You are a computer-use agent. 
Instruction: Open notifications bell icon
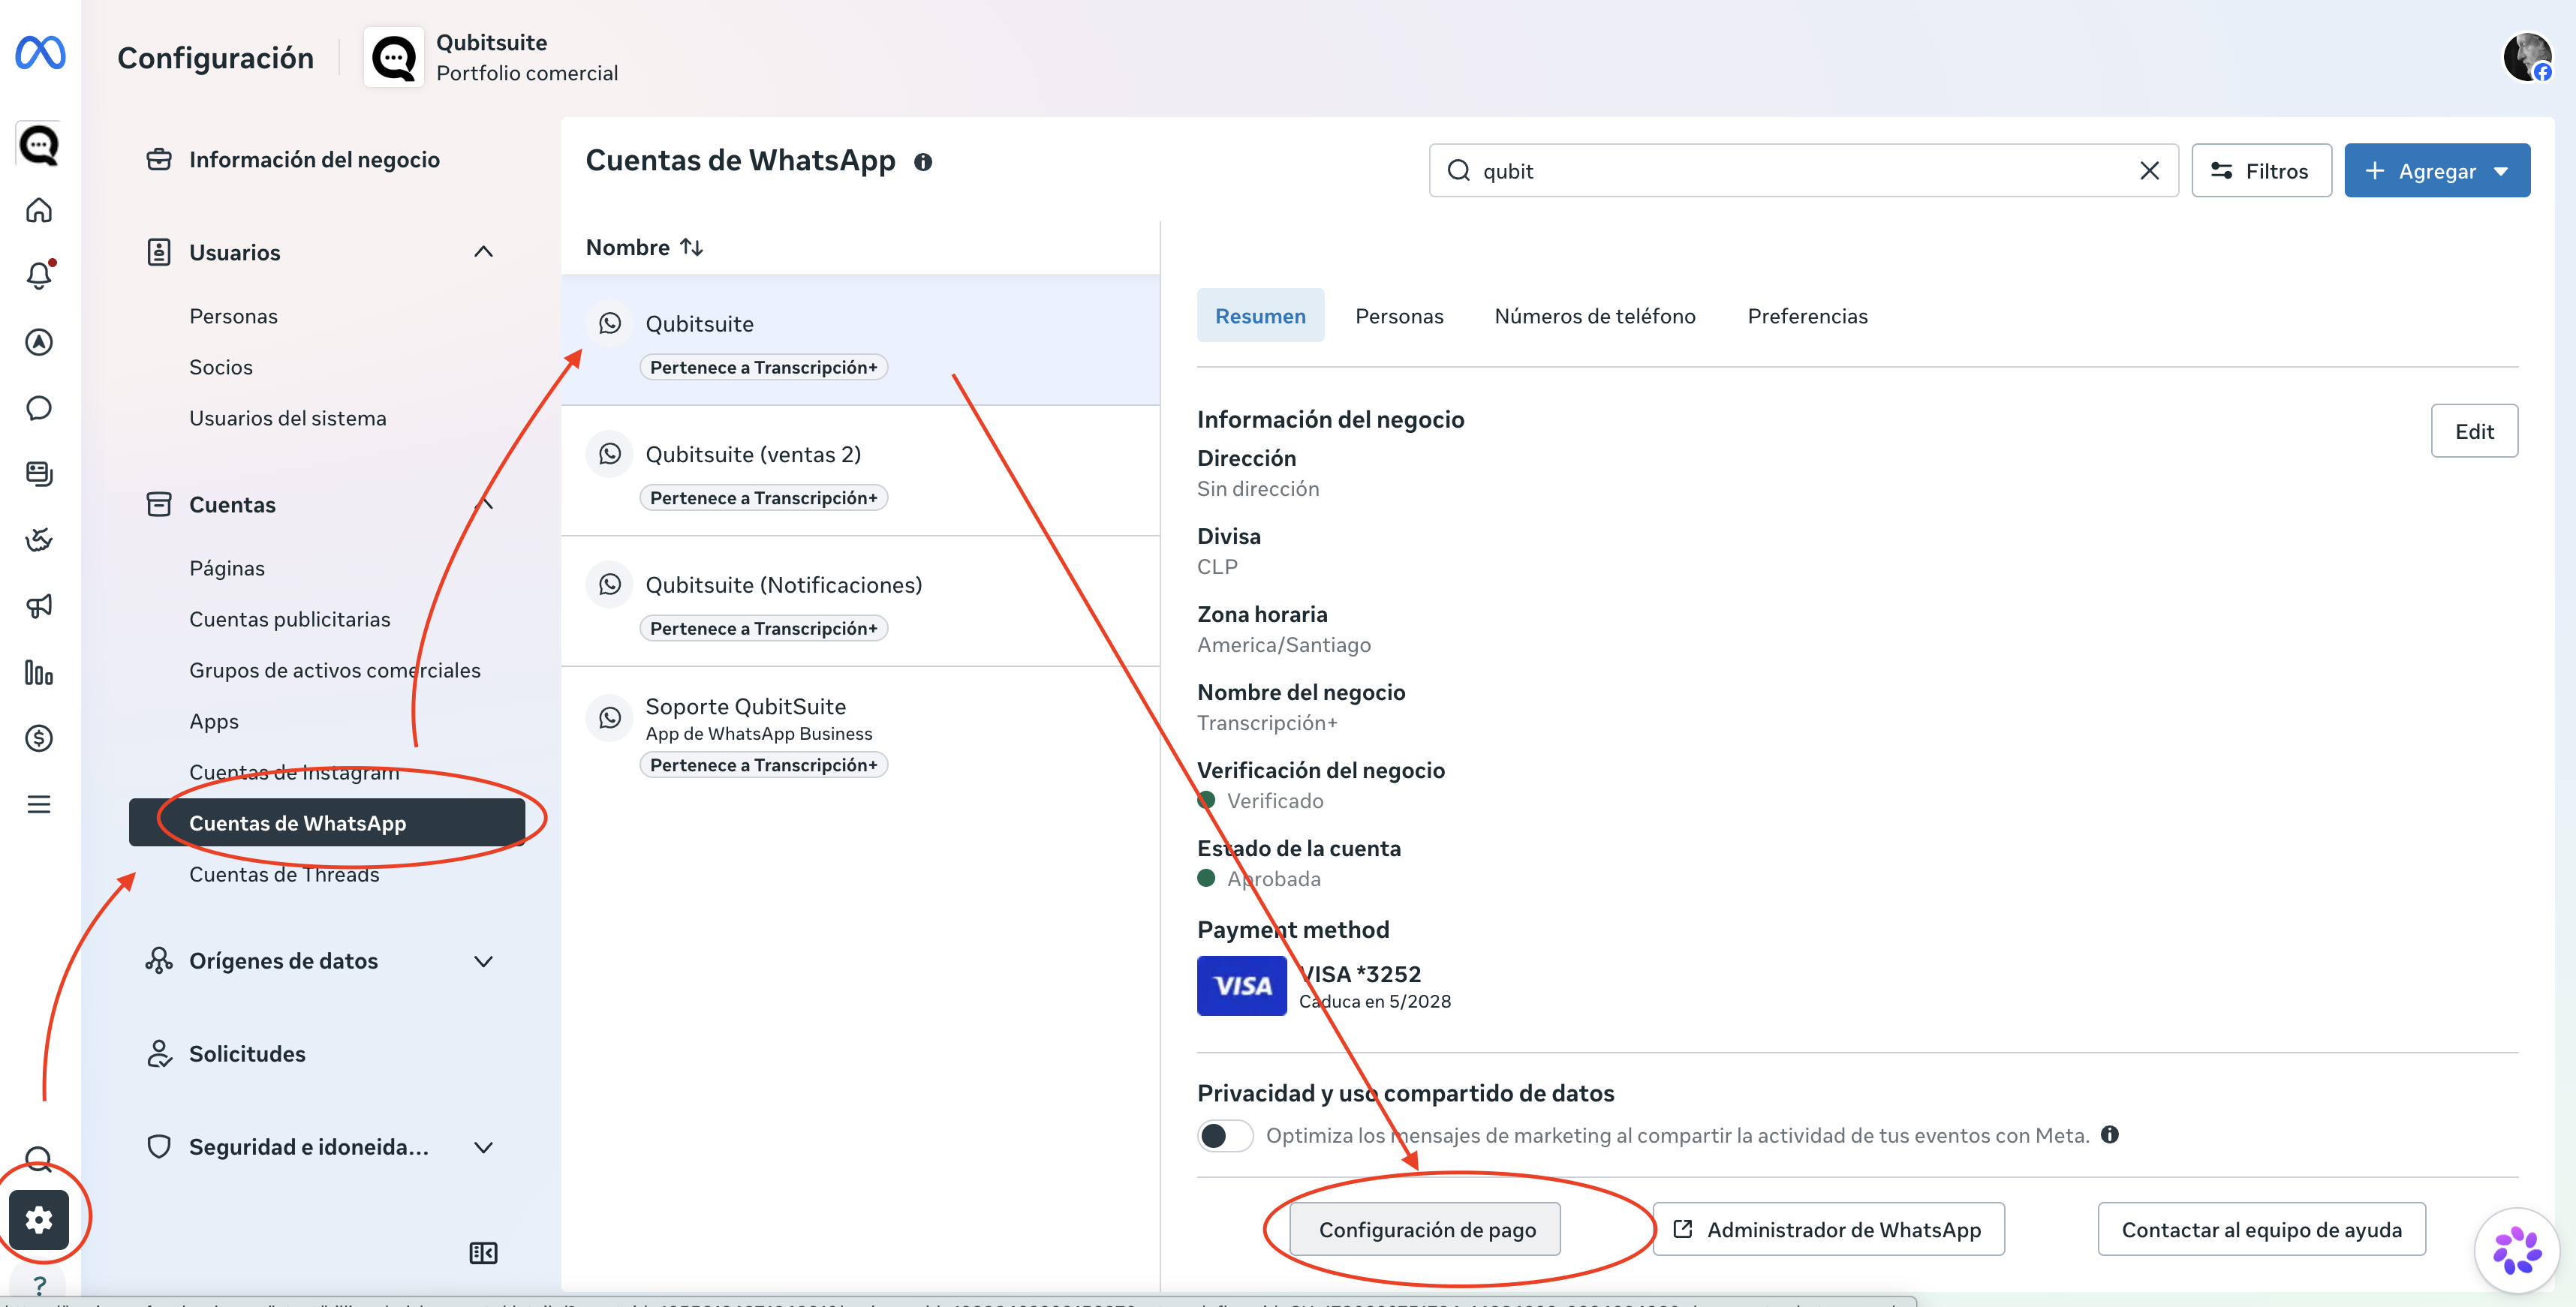[x=39, y=276]
